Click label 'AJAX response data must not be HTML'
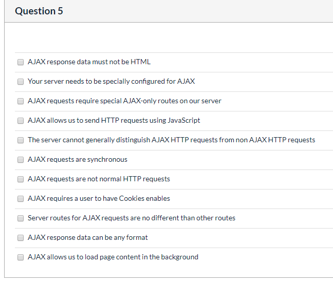The width and height of the screenshot is (333, 284). click(x=89, y=62)
